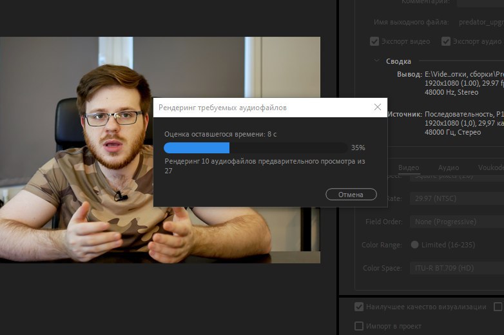
Task: Click the 48000 Гц, Стерео source text
Action: click(452, 132)
